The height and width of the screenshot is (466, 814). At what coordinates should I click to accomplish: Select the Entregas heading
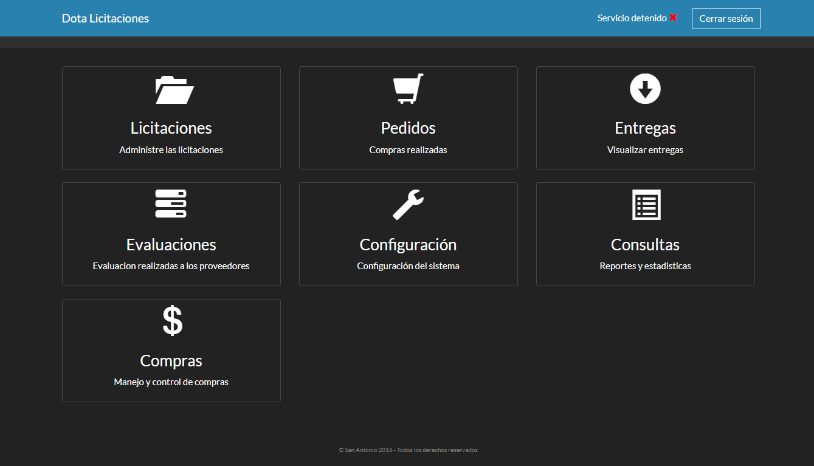[645, 128]
